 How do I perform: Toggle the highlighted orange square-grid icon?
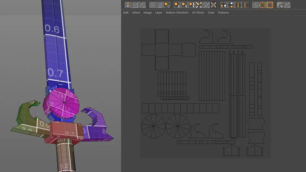click(x=270, y=5)
